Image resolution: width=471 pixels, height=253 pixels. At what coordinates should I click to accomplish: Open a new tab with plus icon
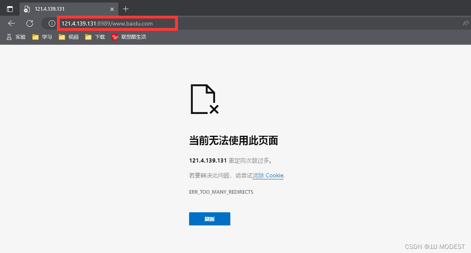pos(125,9)
